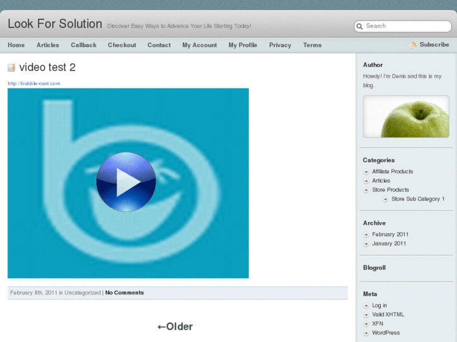457x342 pixels.
Task: Open the Articles menu item
Action: 48,45
